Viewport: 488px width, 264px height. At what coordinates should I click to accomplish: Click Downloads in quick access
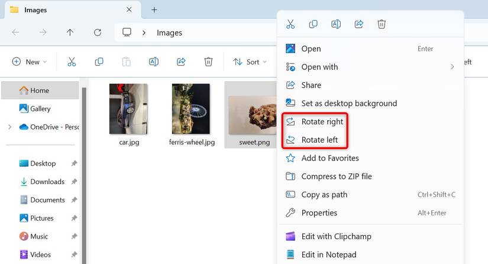47,182
